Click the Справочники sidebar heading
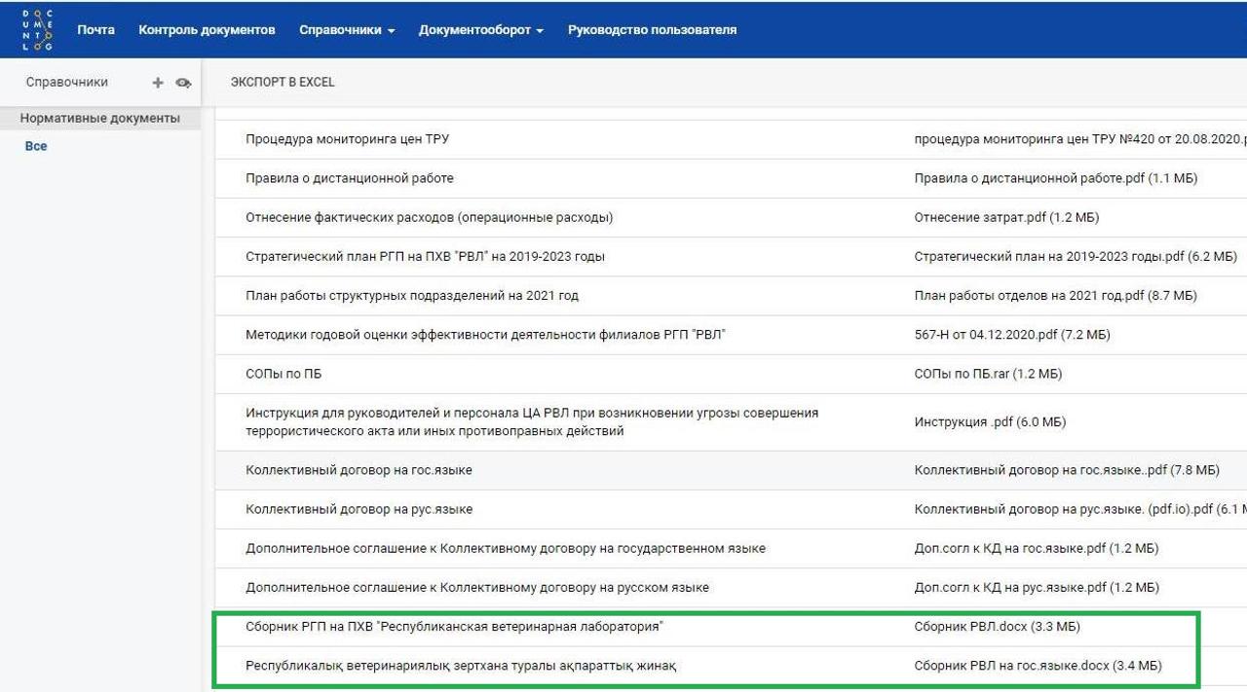This screenshot has height=692, width=1247. 67,83
